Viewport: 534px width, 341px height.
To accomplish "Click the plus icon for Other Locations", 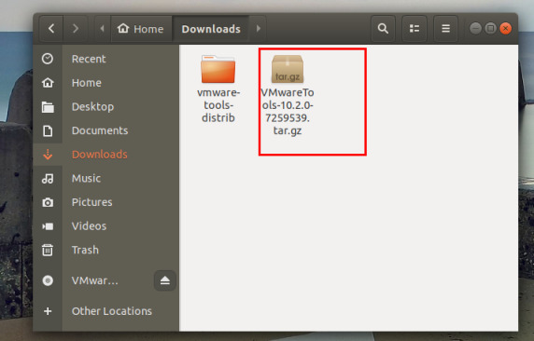I will click(x=48, y=311).
